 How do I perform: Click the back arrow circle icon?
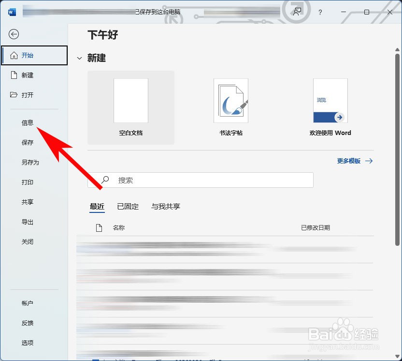coord(14,34)
